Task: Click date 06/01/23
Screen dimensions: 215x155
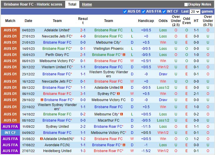Action: click(28, 61)
